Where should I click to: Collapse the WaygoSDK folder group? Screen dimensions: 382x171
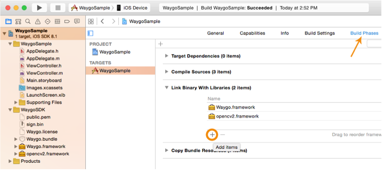pyautogui.click(x=10, y=110)
